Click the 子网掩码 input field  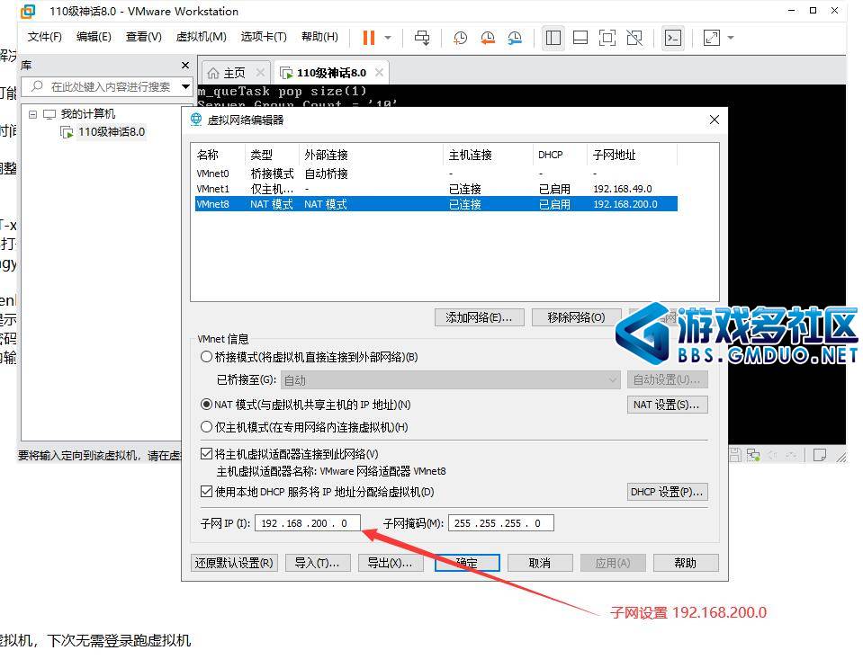pyautogui.click(x=501, y=523)
